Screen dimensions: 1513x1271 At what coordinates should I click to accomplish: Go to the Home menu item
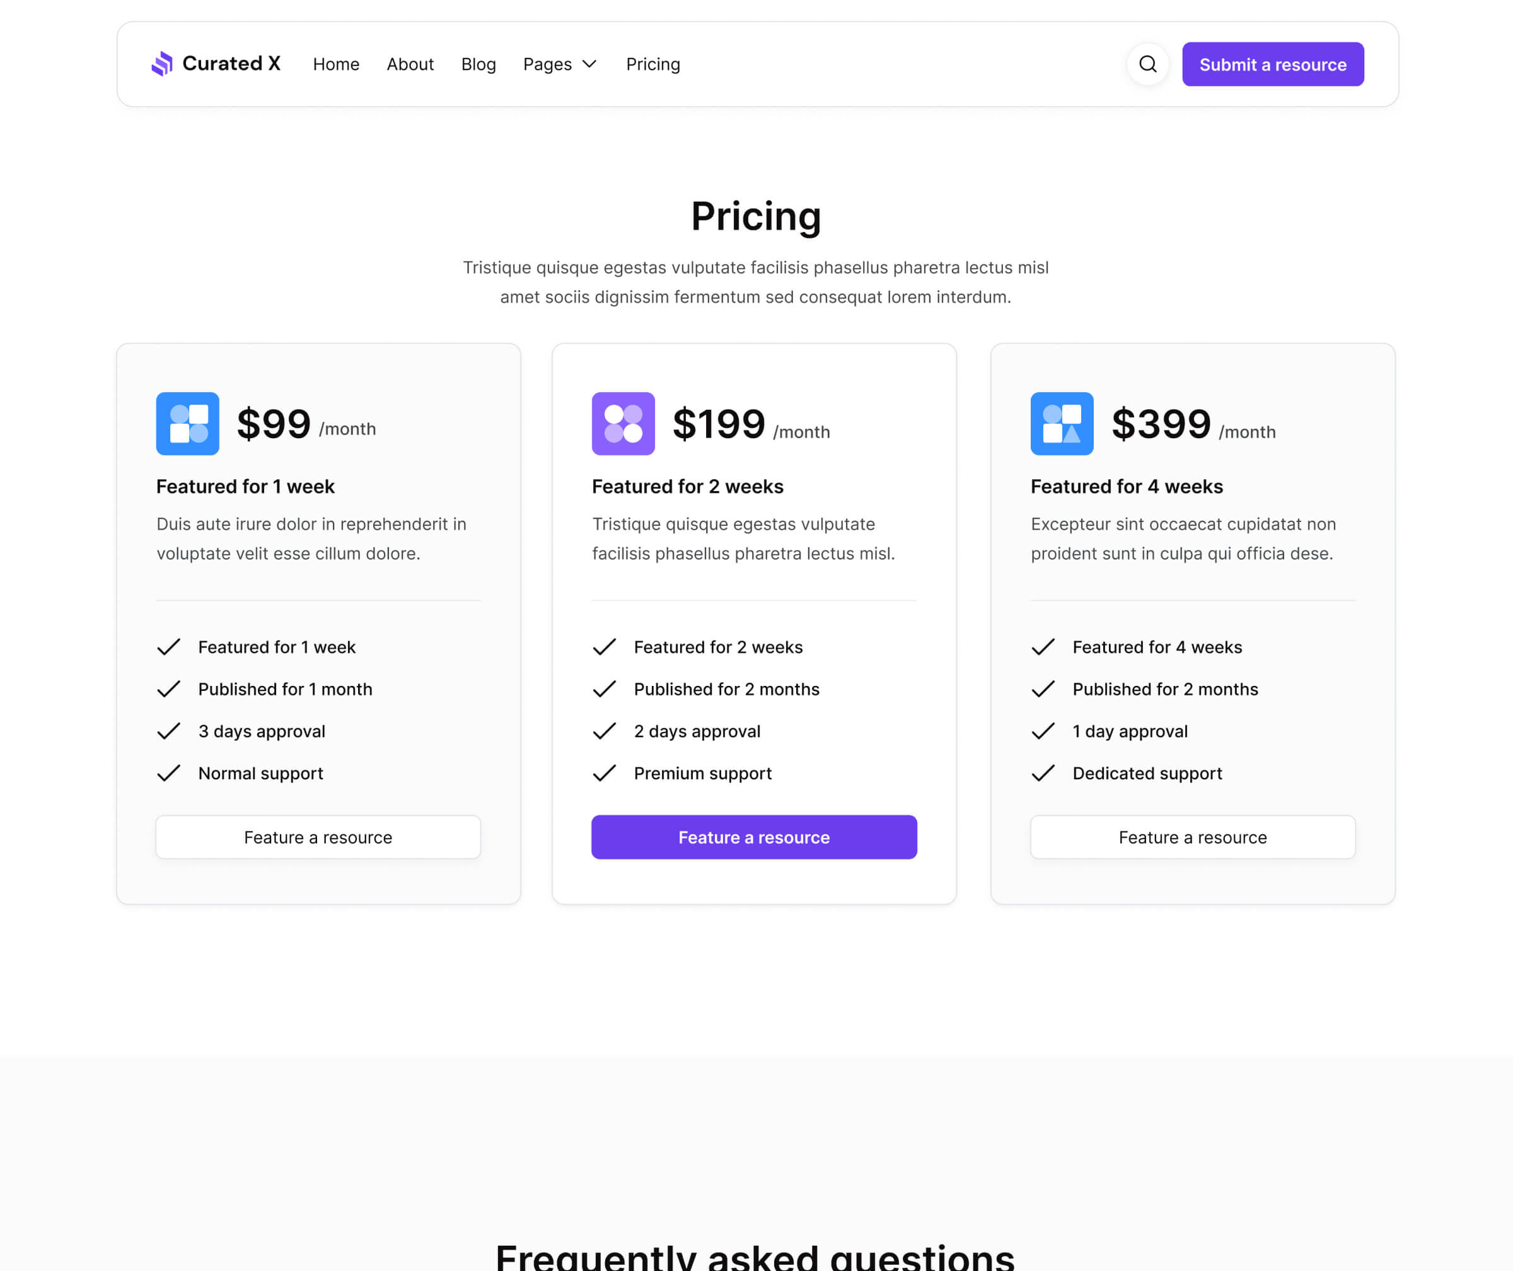pyautogui.click(x=336, y=64)
